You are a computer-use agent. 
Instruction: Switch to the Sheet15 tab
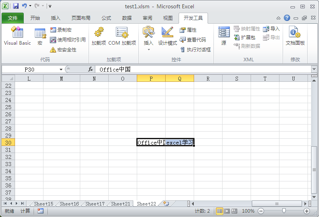click(43, 204)
